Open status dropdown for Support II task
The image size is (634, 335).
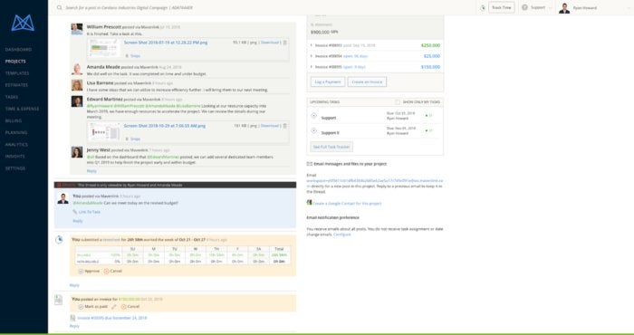[x=428, y=130]
